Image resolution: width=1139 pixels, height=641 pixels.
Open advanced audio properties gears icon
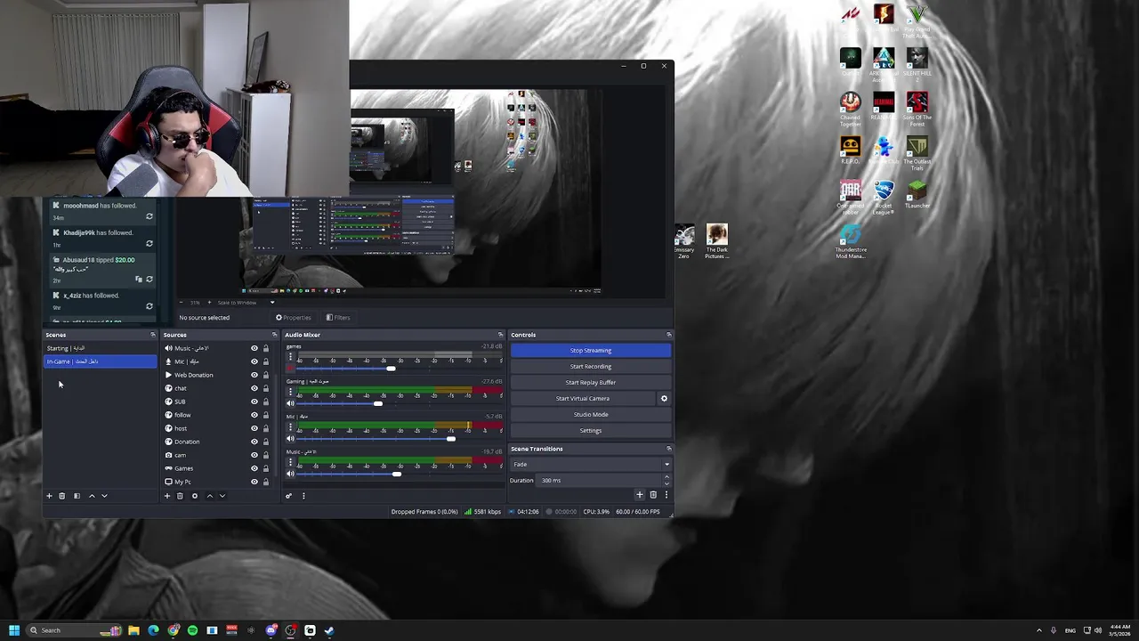click(x=288, y=496)
